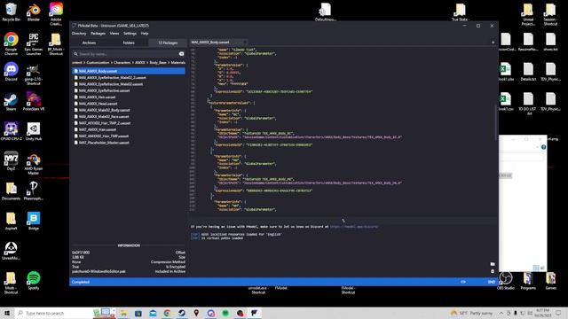The image size is (568, 319).
Task: Add a new tab with plus icon
Action: click(x=493, y=43)
